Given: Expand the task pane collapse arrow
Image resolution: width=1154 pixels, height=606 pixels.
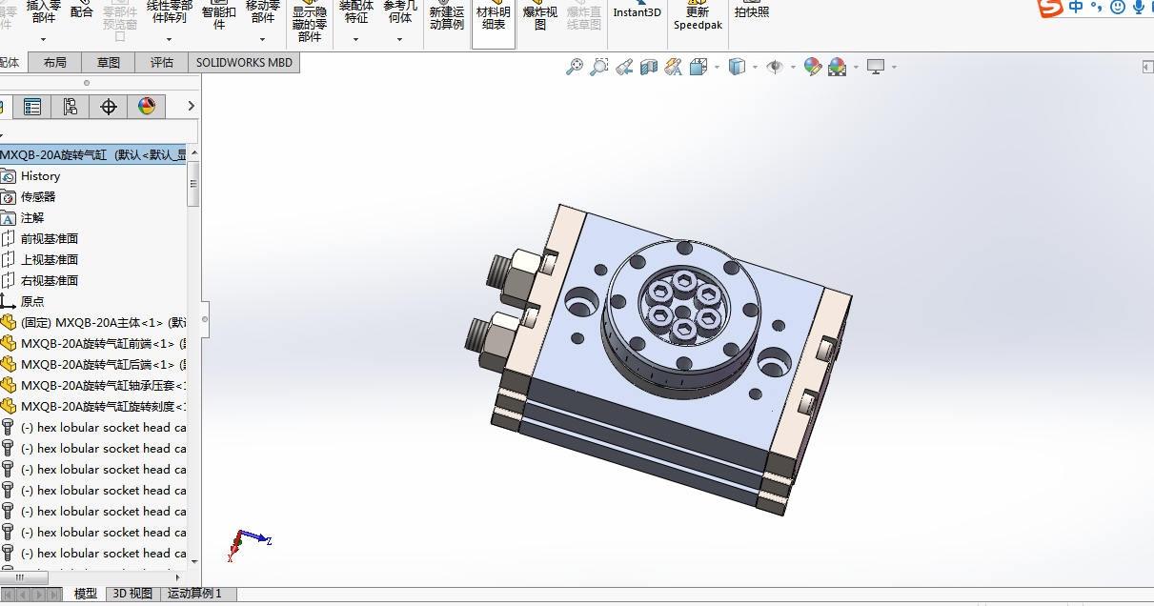Looking at the screenshot, I should pyautogui.click(x=1146, y=67).
